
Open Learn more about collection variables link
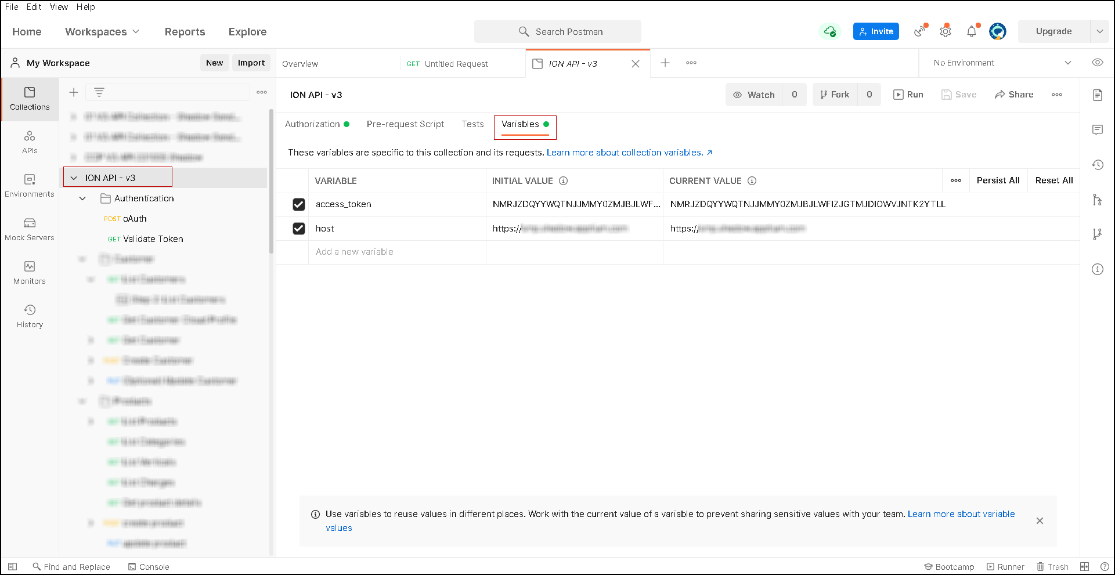[x=625, y=153]
